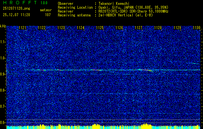The image size is (203, 129).
Task: Click the 1121 time marker
Action: coord(22,28)
